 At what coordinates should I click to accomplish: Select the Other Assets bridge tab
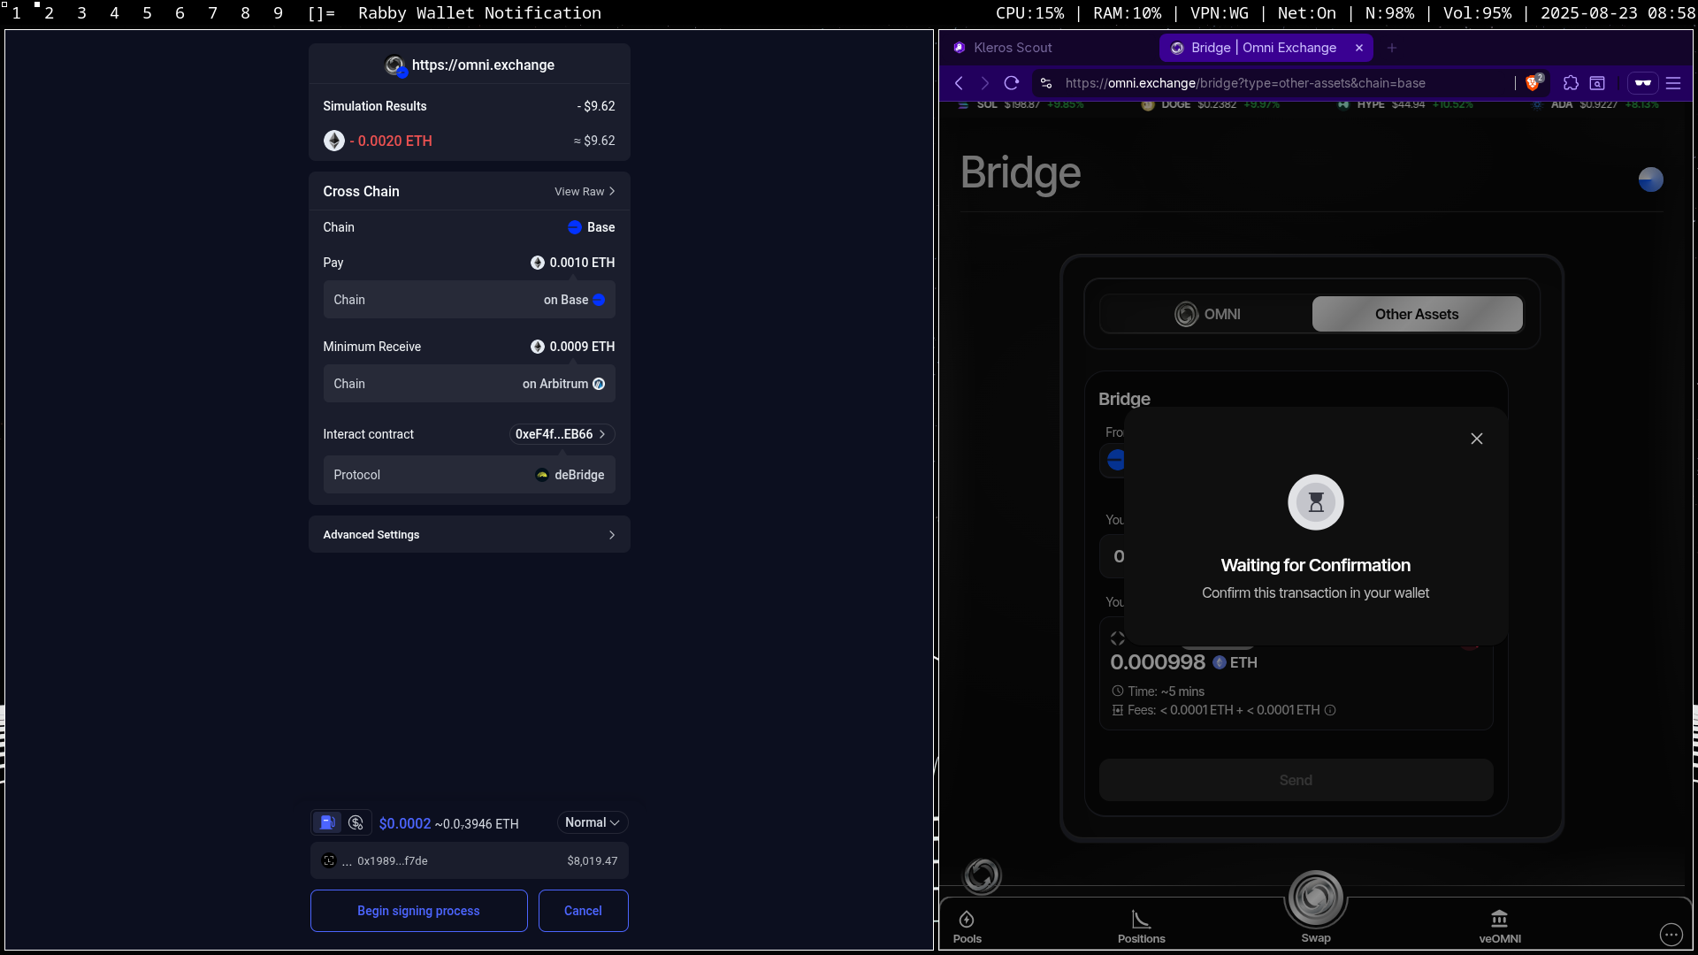coord(1417,314)
